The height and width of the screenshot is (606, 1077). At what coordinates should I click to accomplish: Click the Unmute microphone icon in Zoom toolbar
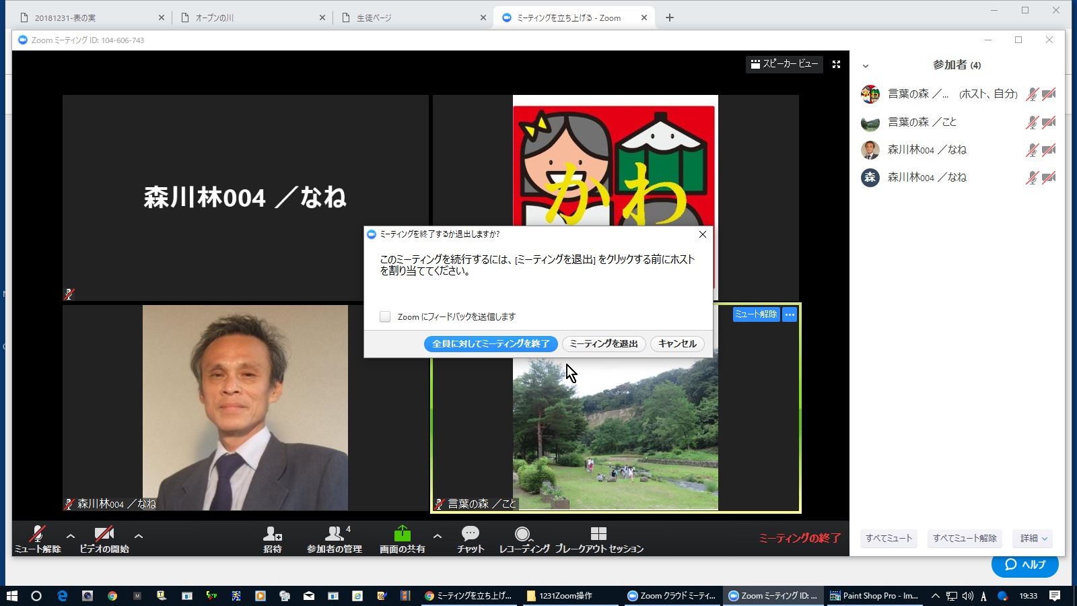point(38,534)
